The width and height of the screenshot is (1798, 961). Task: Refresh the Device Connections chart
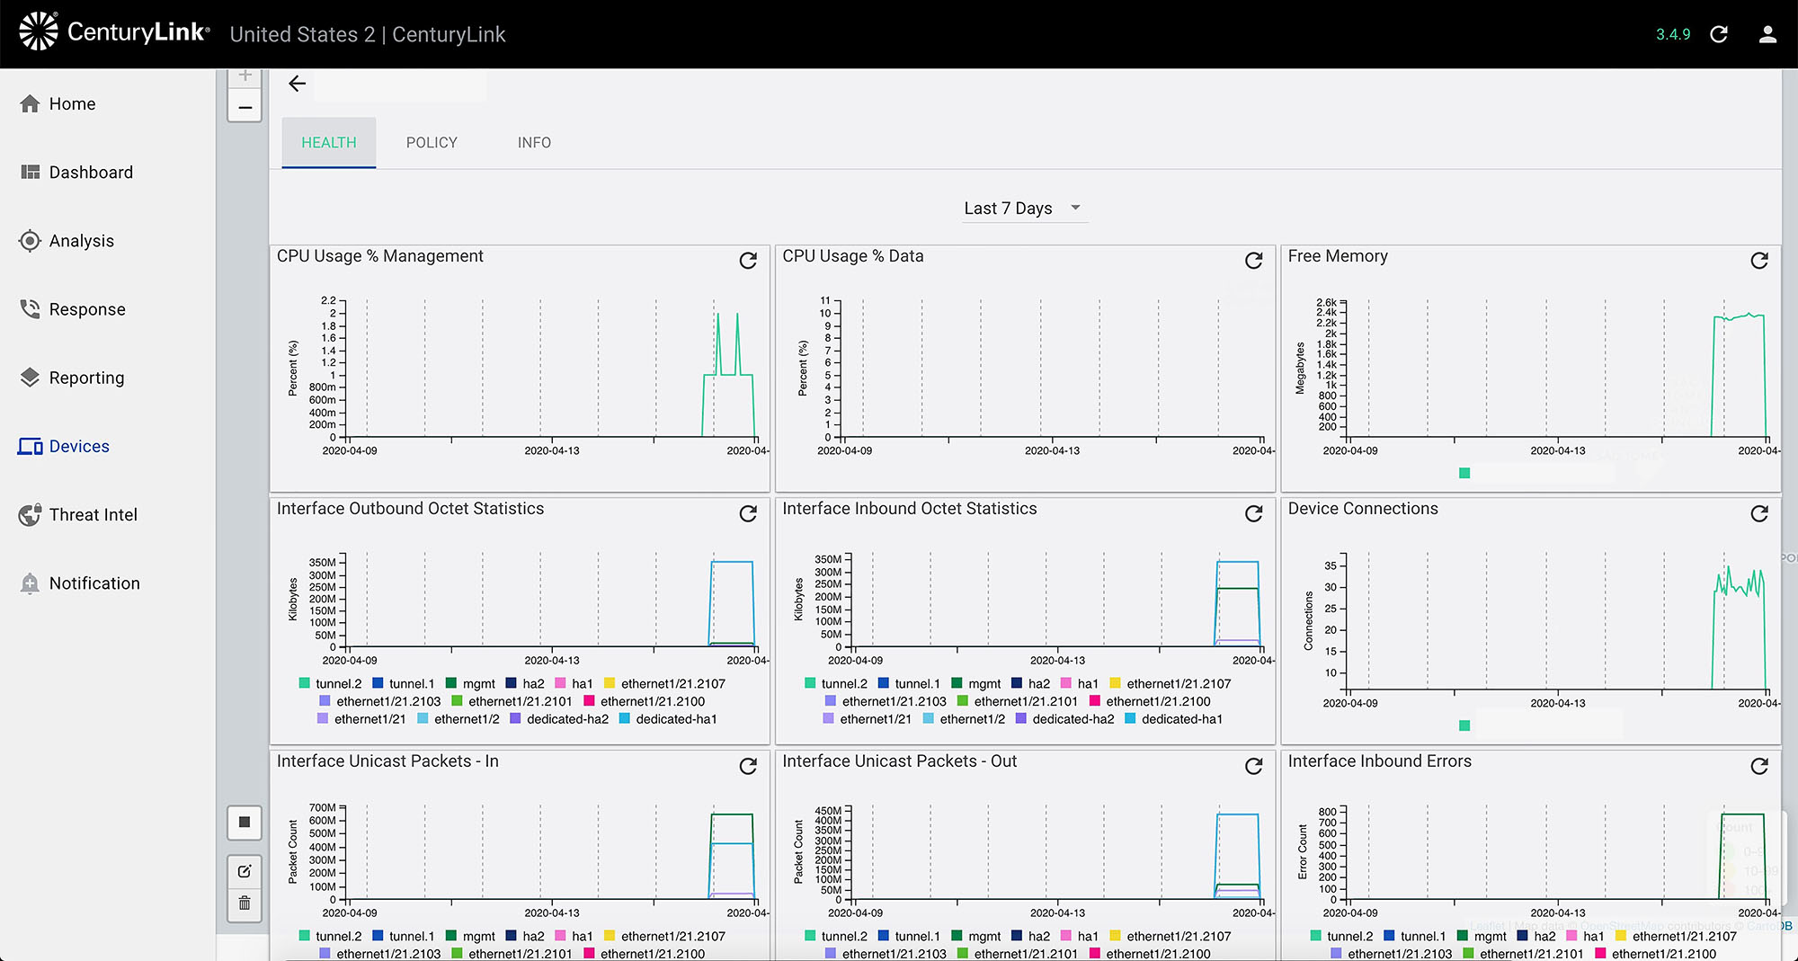1759,513
